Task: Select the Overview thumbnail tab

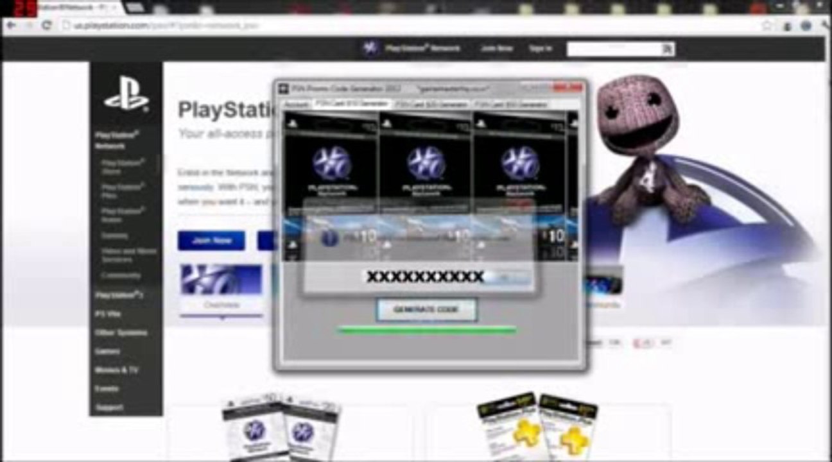Action: 221,287
